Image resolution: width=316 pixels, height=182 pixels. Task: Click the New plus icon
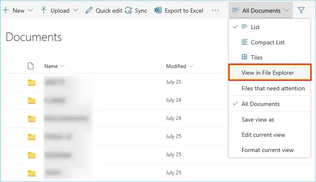(x=6, y=10)
